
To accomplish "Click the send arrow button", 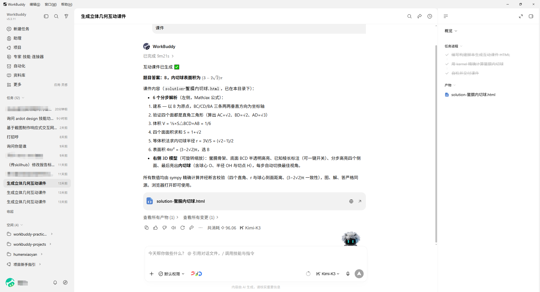I will pos(359,274).
